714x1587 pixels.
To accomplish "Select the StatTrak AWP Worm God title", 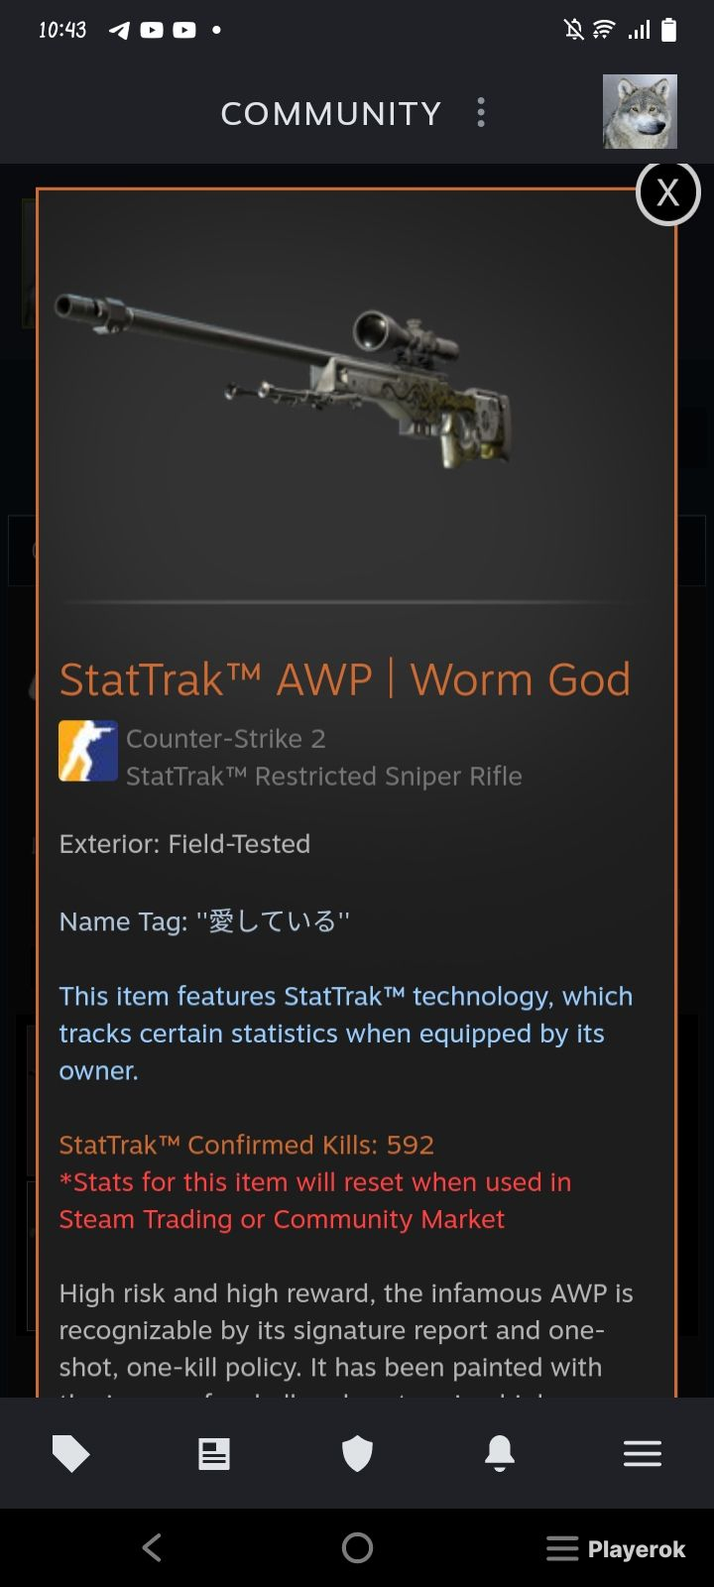I will click(x=345, y=680).
